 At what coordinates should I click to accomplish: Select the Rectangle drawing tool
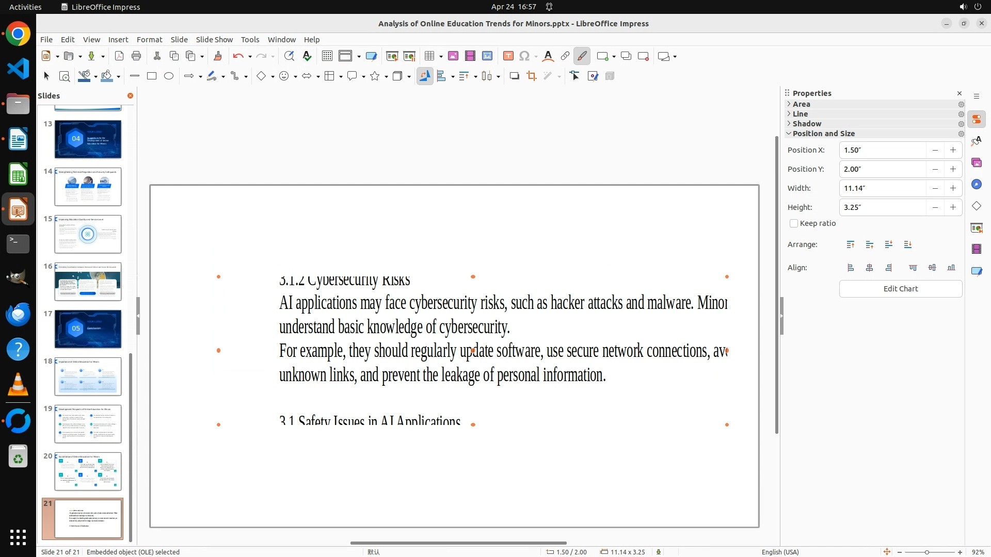coord(152,76)
